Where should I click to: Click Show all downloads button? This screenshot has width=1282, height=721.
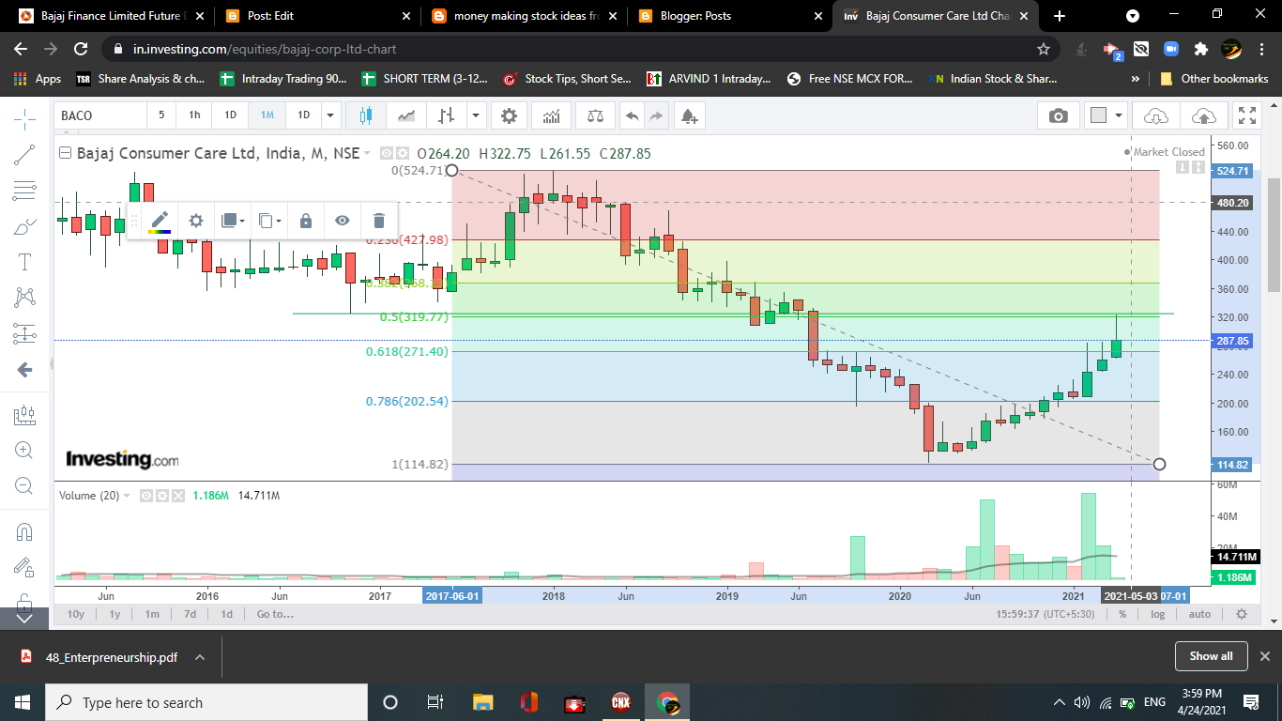pyautogui.click(x=1211, y=656)
